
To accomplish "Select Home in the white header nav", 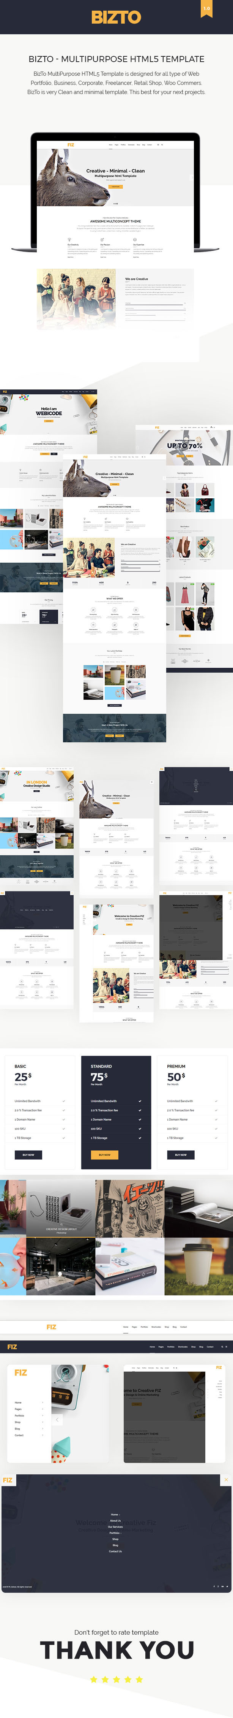I will [126, 1327].
